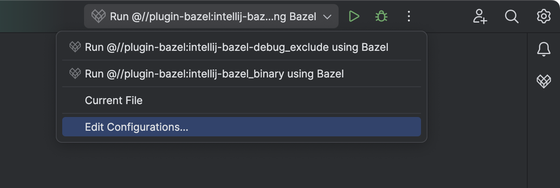The width and height of the screenshot is (560, 188).
Task: Open Search Everywhere magnifier icon
Action: pyautogui.click(x=512, y=17)
